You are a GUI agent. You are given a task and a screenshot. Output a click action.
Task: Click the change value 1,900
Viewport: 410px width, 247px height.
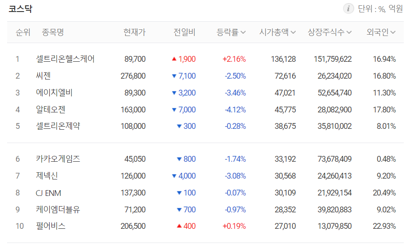pyautogui.click(x=187, y=59)
